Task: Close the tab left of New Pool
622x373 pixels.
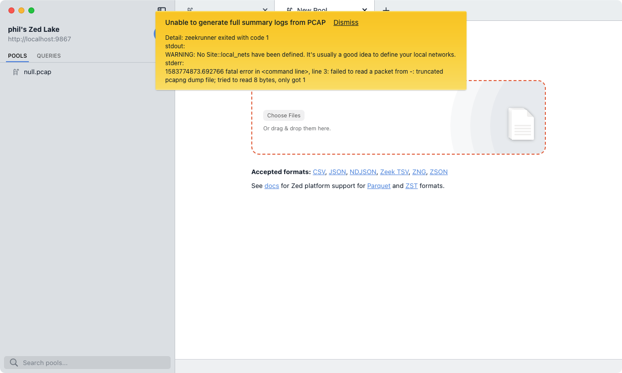Action: [265, 9]
